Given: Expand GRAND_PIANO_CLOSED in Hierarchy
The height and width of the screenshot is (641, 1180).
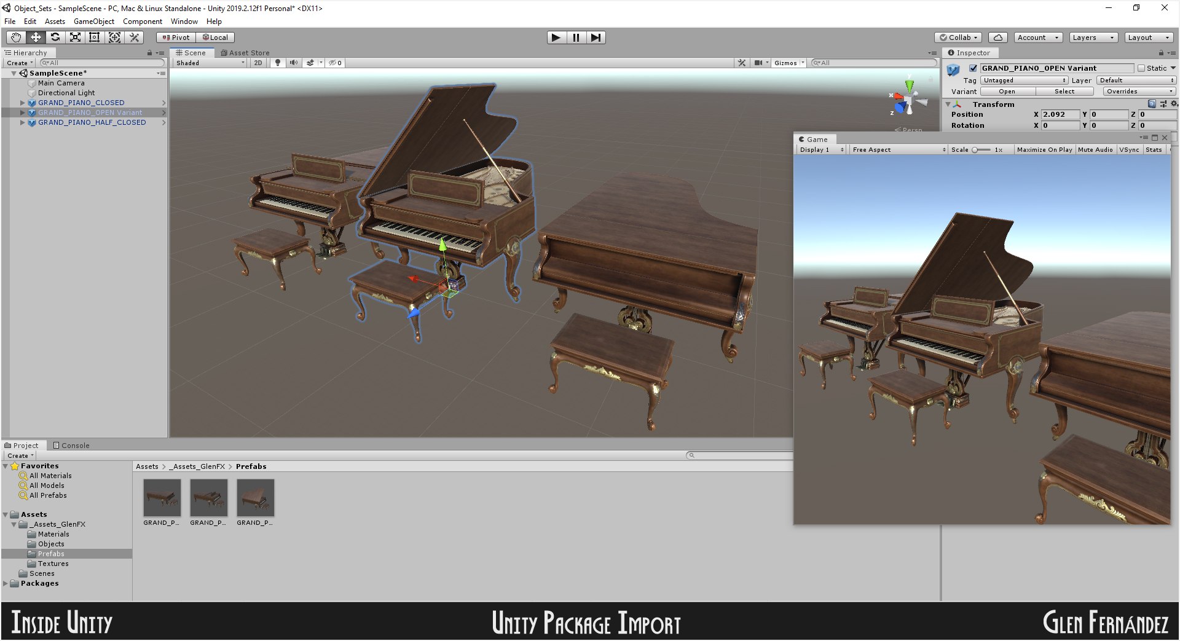Looking at the screenshot, I should coord(23,103).
